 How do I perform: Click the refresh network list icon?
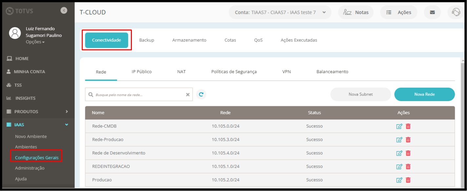[201, 95]
